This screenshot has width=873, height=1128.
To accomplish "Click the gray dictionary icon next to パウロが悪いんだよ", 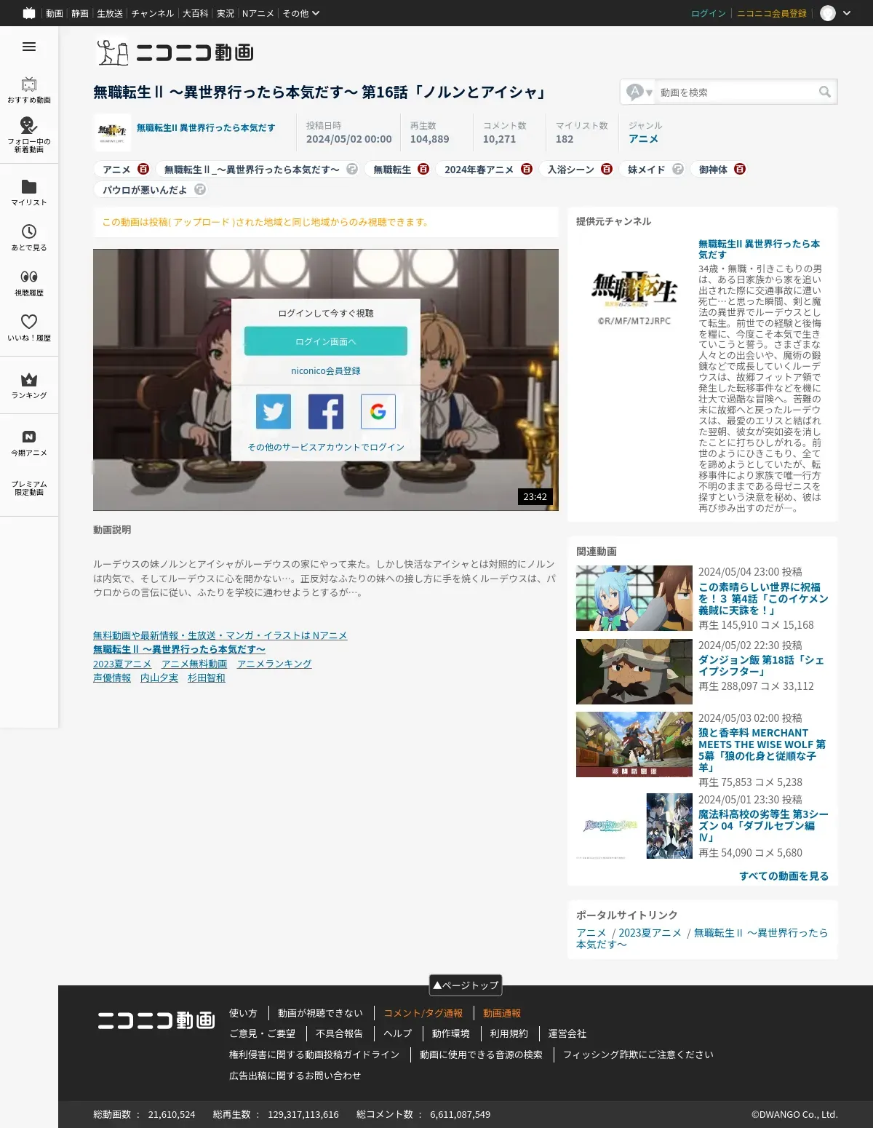I will tap(200, 189).
